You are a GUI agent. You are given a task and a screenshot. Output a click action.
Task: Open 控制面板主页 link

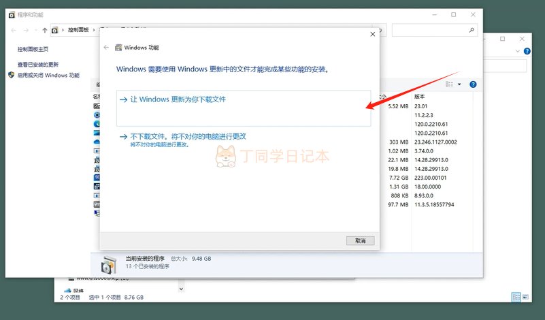point(33,50)
